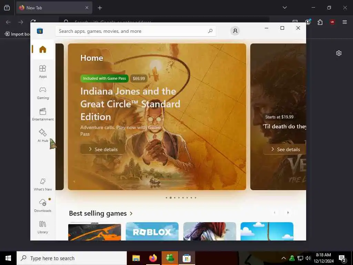Click Import bookmarks in browser toolbar
Image resolution: width=353 pixels, height=265 pixels.
(x=17, y=34)
